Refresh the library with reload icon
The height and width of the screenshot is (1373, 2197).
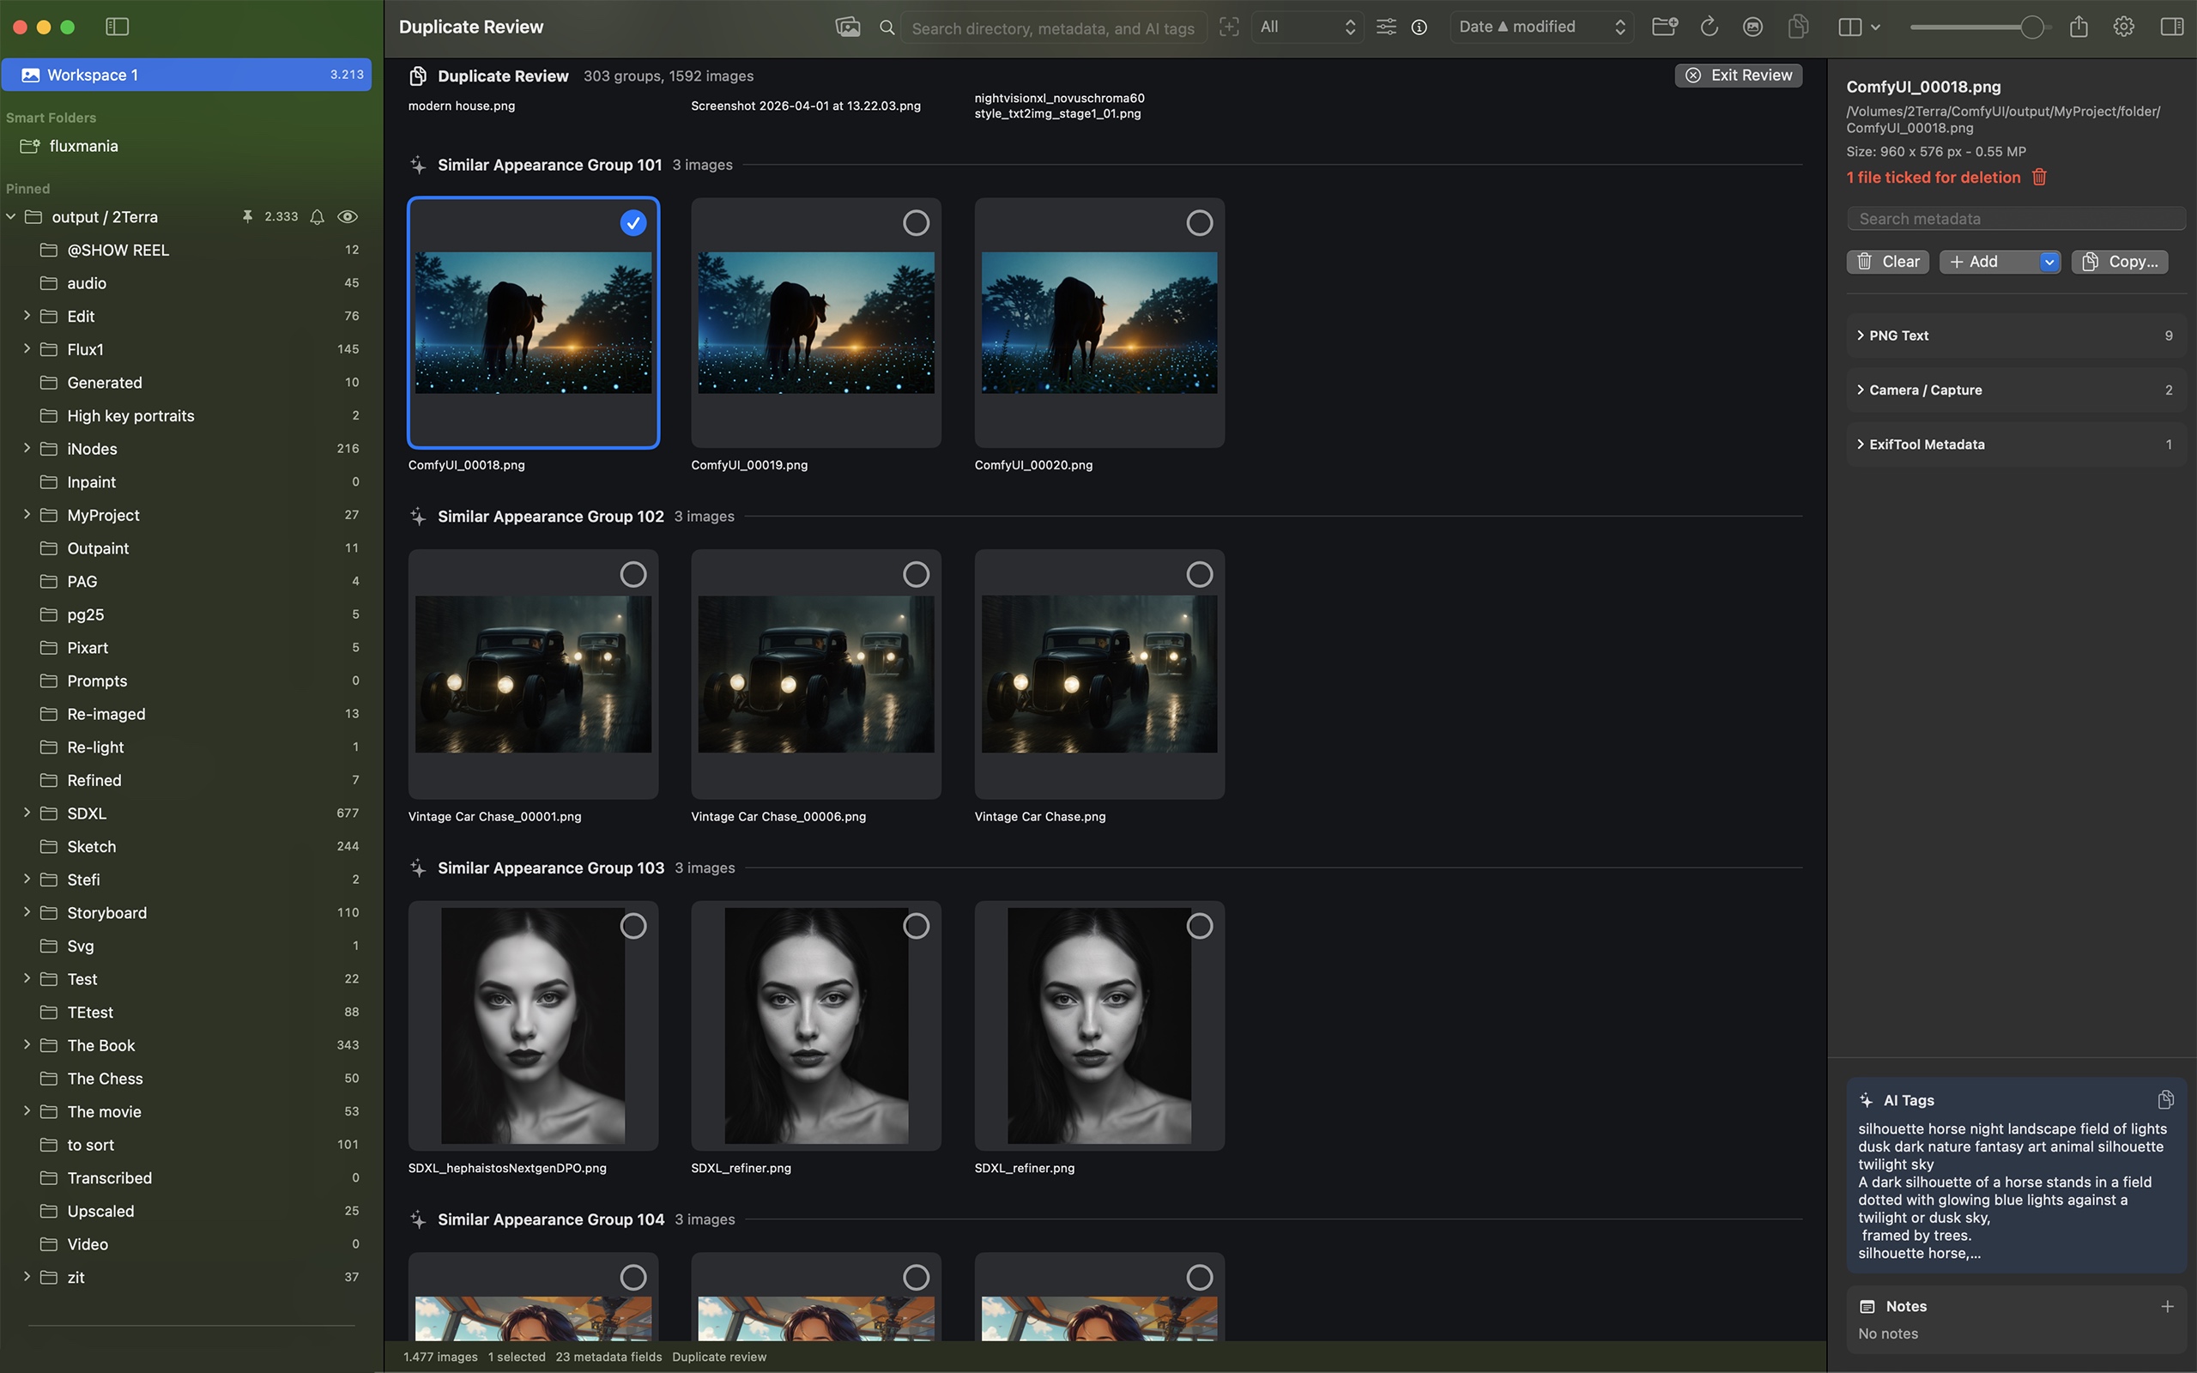click(x=1709, y=27)
